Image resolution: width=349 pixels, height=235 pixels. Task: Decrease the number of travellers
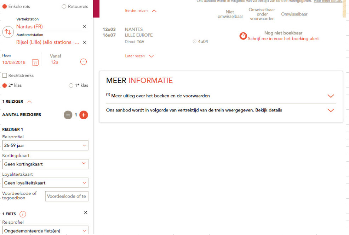click(68, 115)
